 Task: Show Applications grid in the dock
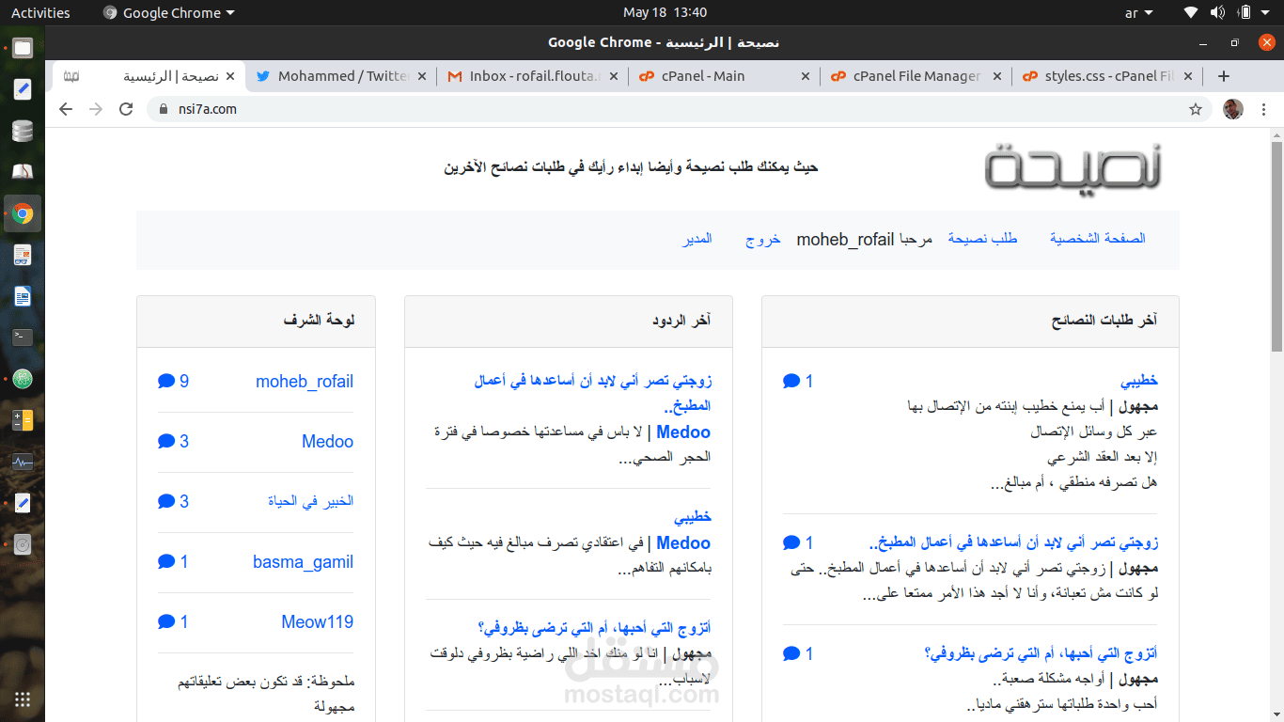coord(23,699)
